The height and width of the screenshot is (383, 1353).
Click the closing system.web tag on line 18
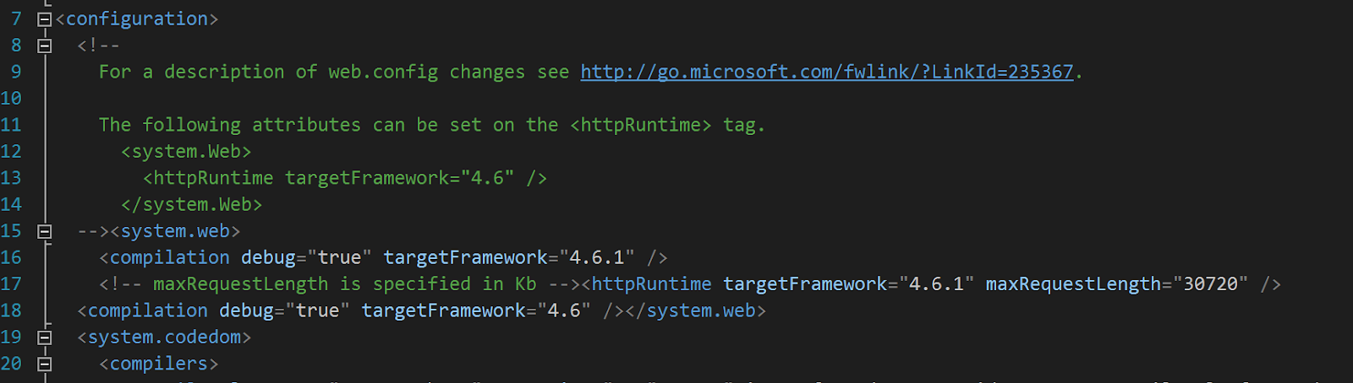point(696,310)
